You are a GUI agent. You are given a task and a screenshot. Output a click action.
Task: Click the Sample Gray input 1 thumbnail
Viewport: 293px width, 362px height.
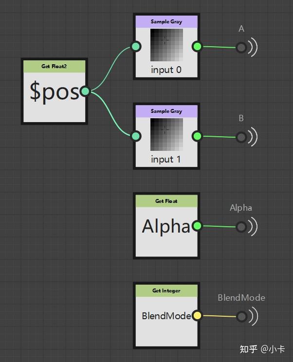(166, 135)
